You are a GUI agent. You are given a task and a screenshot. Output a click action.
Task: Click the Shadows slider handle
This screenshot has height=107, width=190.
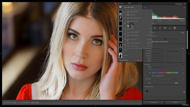165,56
